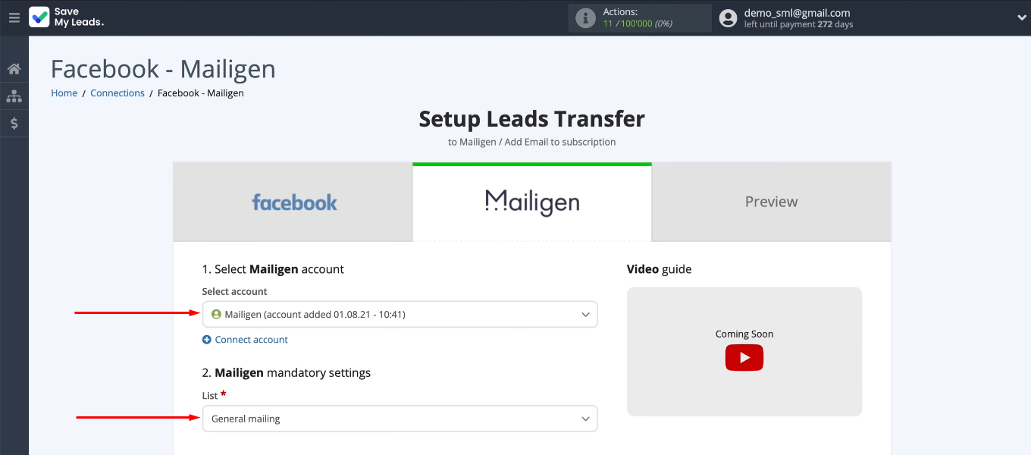Screen dimensions: 1031x455
Task: Click the user avatar icon
Action: (728, 18)
